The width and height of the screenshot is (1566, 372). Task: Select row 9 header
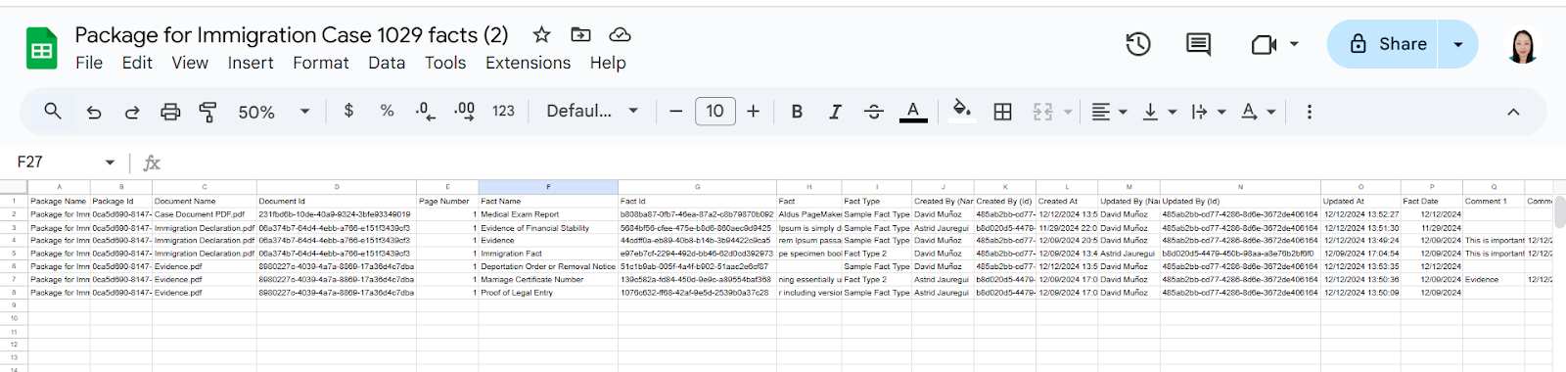click(14, 305)
